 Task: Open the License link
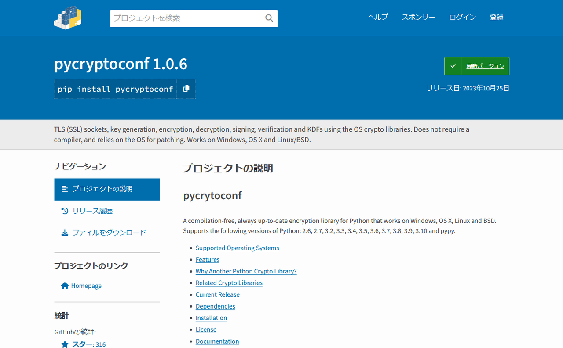click(x=206, y=330)
